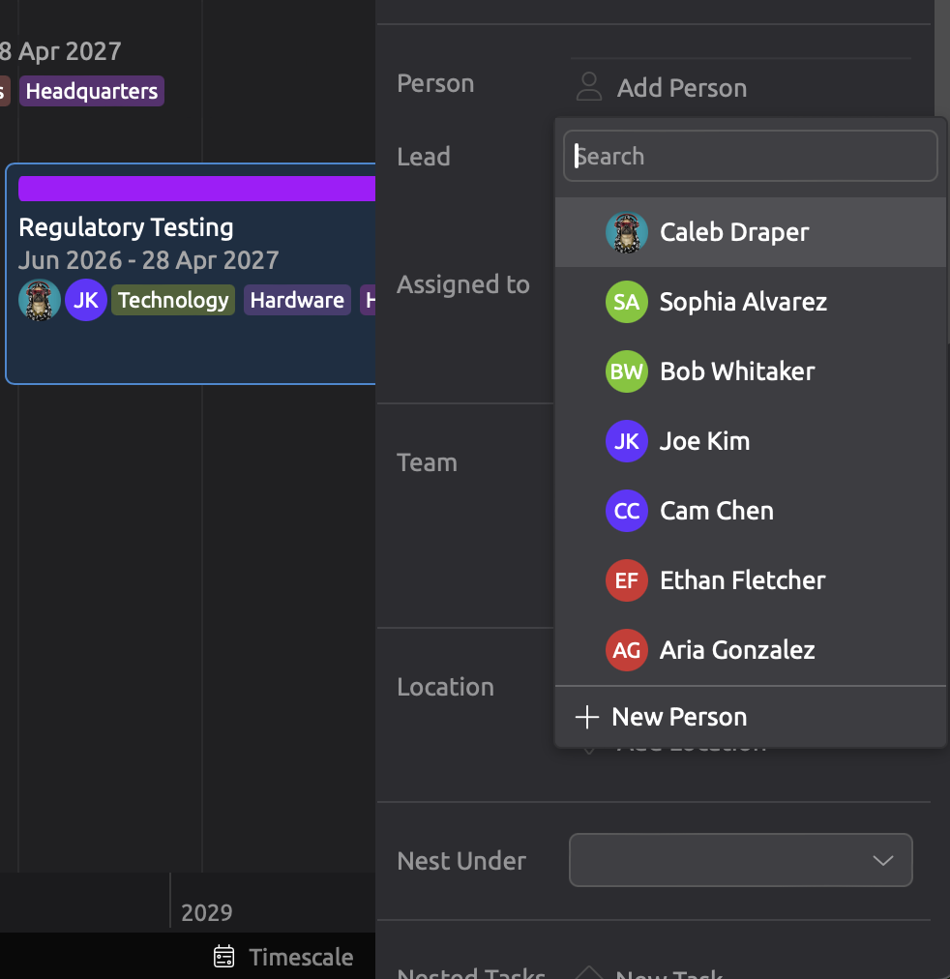
Task: Pick Ethan Fletcher name from the dropdown
Action: coord(742,580)
